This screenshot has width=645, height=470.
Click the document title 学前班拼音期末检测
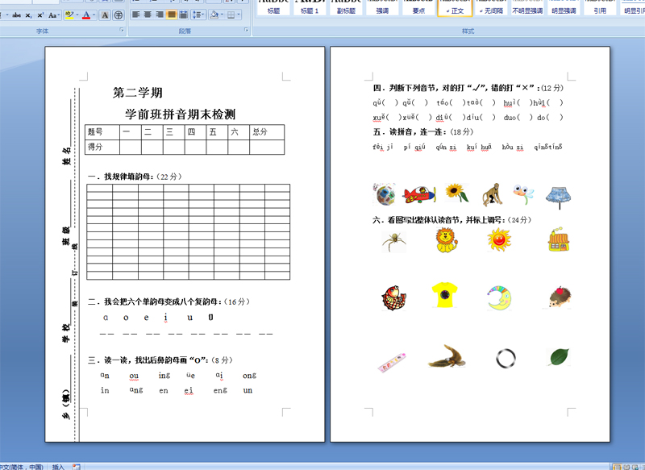point(180,114)
